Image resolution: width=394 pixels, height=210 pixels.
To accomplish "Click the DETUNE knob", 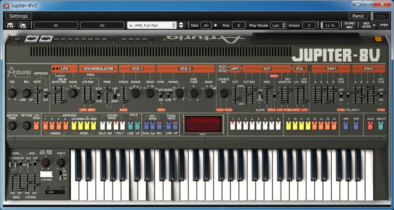I will 26,126.
